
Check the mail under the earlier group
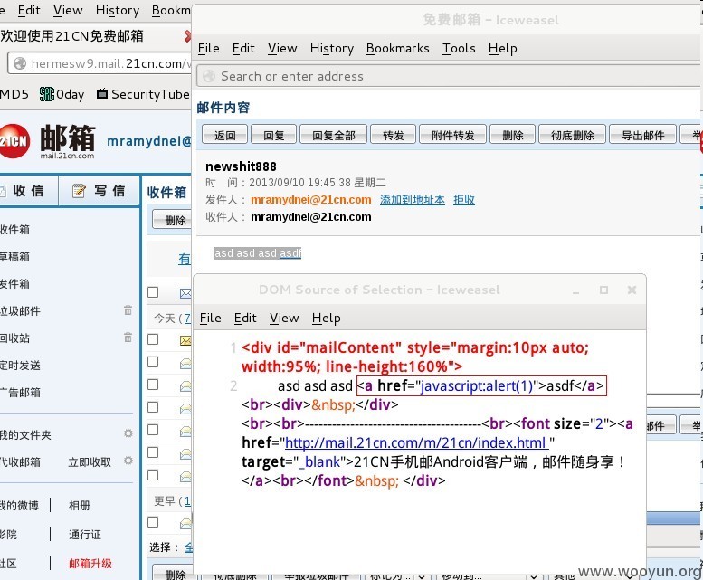click(x=153, y=522)
